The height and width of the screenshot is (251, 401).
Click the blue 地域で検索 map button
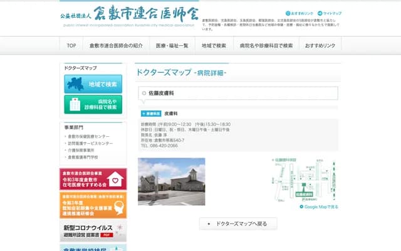pyautogui.click(x=93, y=84)
